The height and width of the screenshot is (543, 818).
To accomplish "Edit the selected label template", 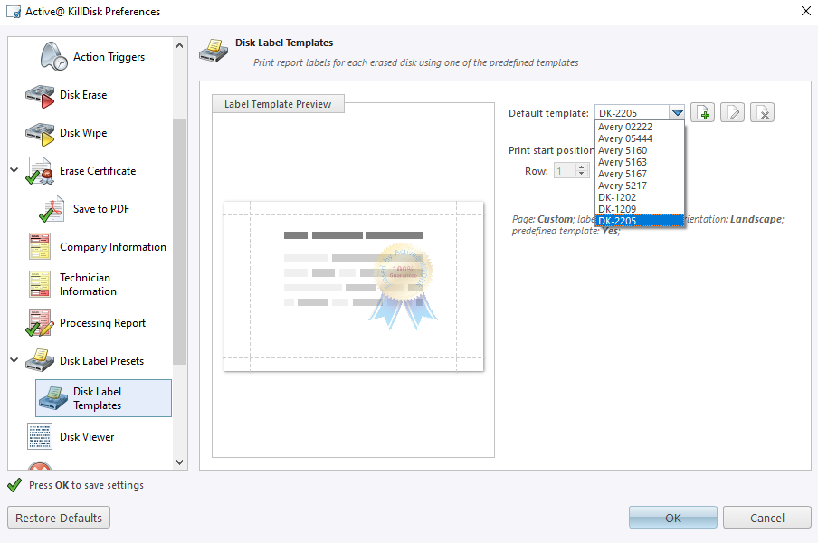I will tap(732, 111).
